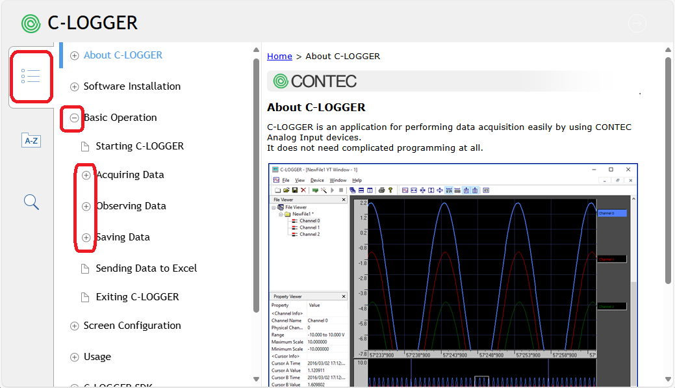This screenshot has width=675, height=388.
Task: Expand the Software Installation section
Action: point(74,86)
